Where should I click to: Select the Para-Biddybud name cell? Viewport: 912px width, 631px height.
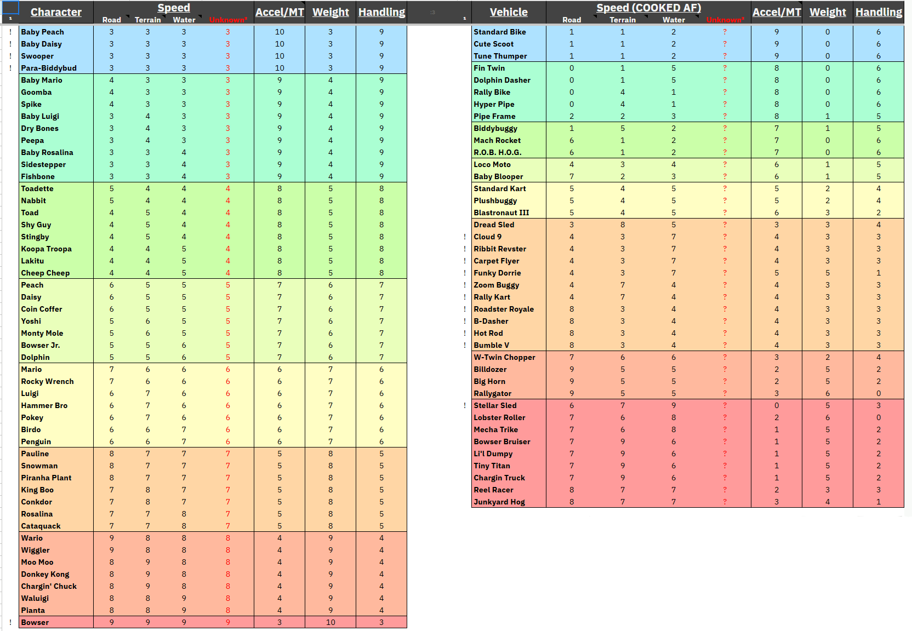click(x=56, y=68)
